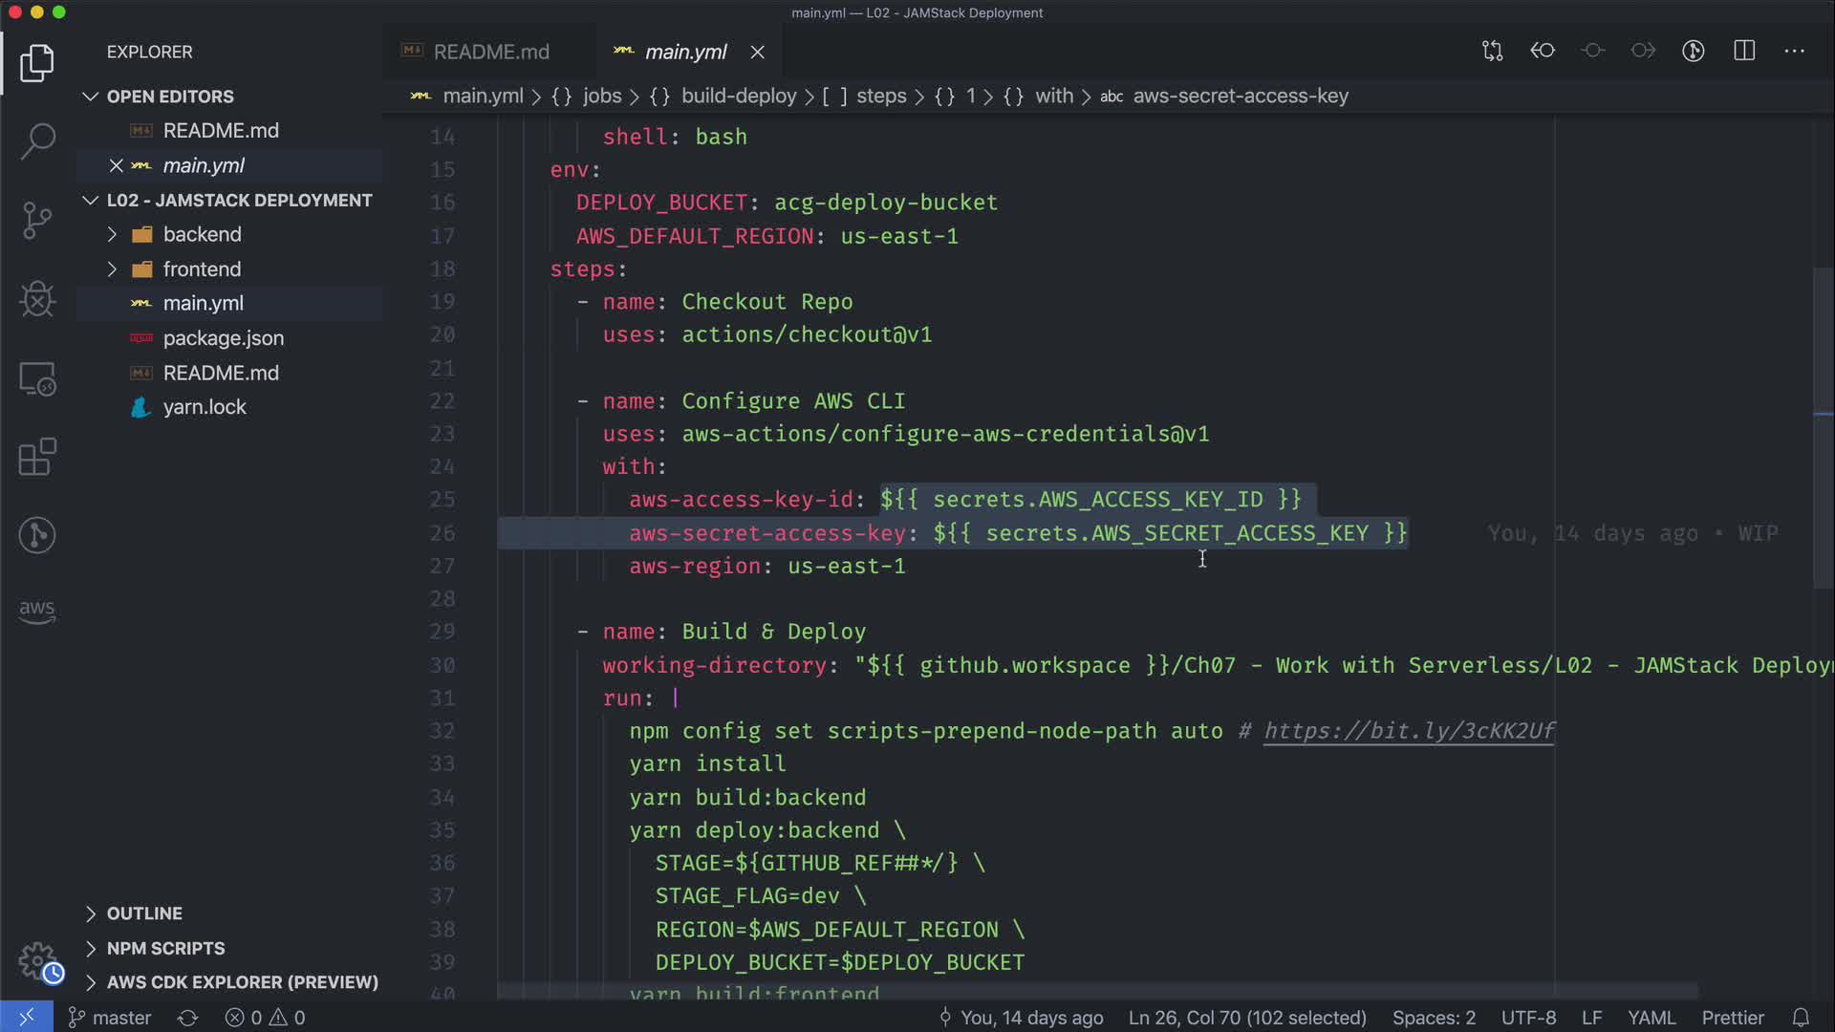The image size is (1835, 1032).
Task: Open the Search view in the activity bar
Action: [37, 140]
